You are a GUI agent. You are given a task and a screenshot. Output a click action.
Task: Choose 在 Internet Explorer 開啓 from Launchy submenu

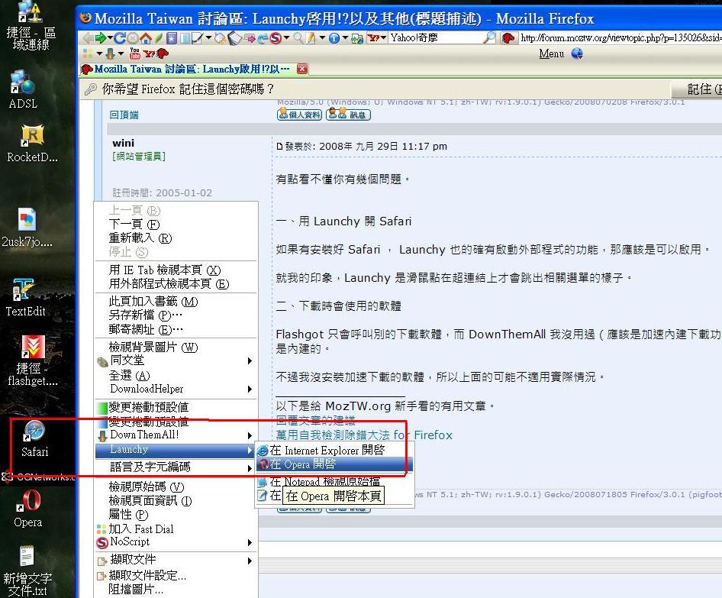(327, 451)
